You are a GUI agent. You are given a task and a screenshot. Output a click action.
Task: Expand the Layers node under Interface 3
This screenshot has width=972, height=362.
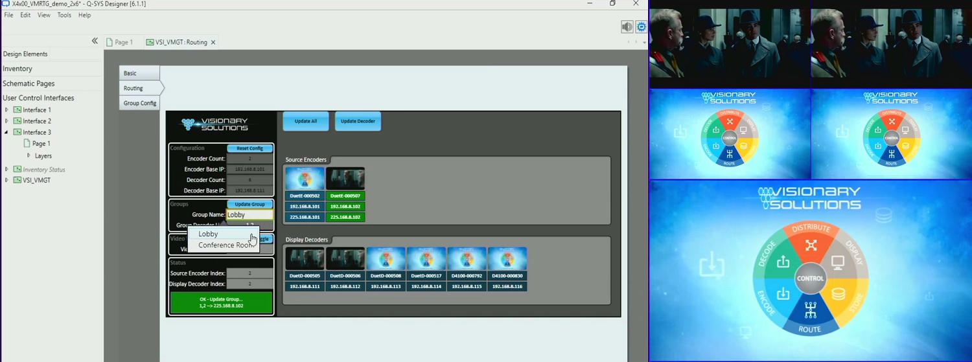pos(29,155)
